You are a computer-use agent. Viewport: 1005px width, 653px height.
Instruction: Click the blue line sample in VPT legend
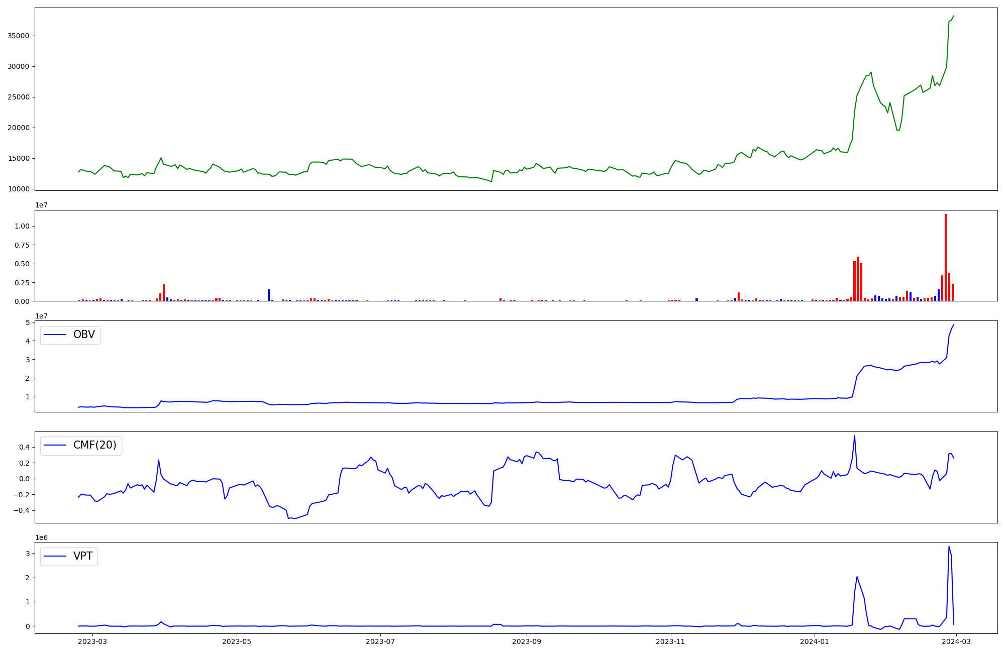(55, 557)
